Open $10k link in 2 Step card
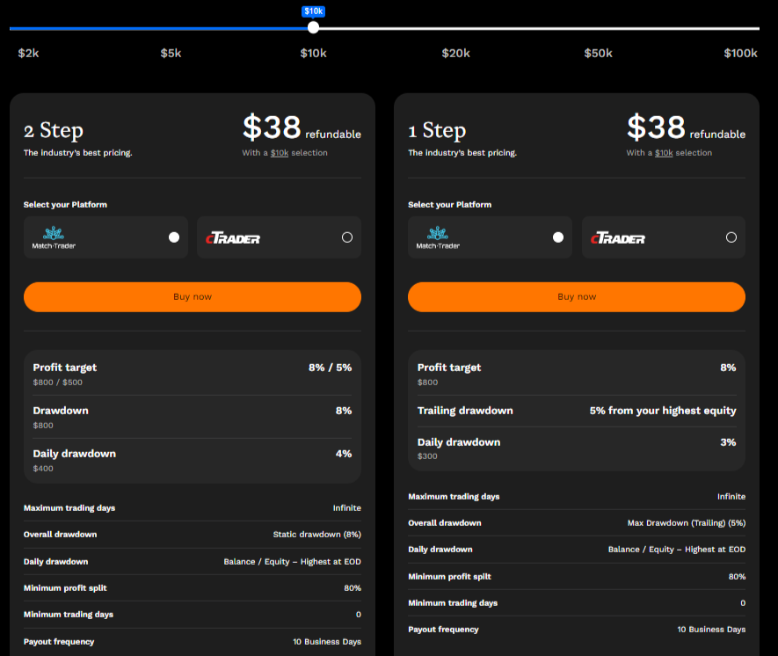Screen dimensions: 778x656 coord(280,153)
